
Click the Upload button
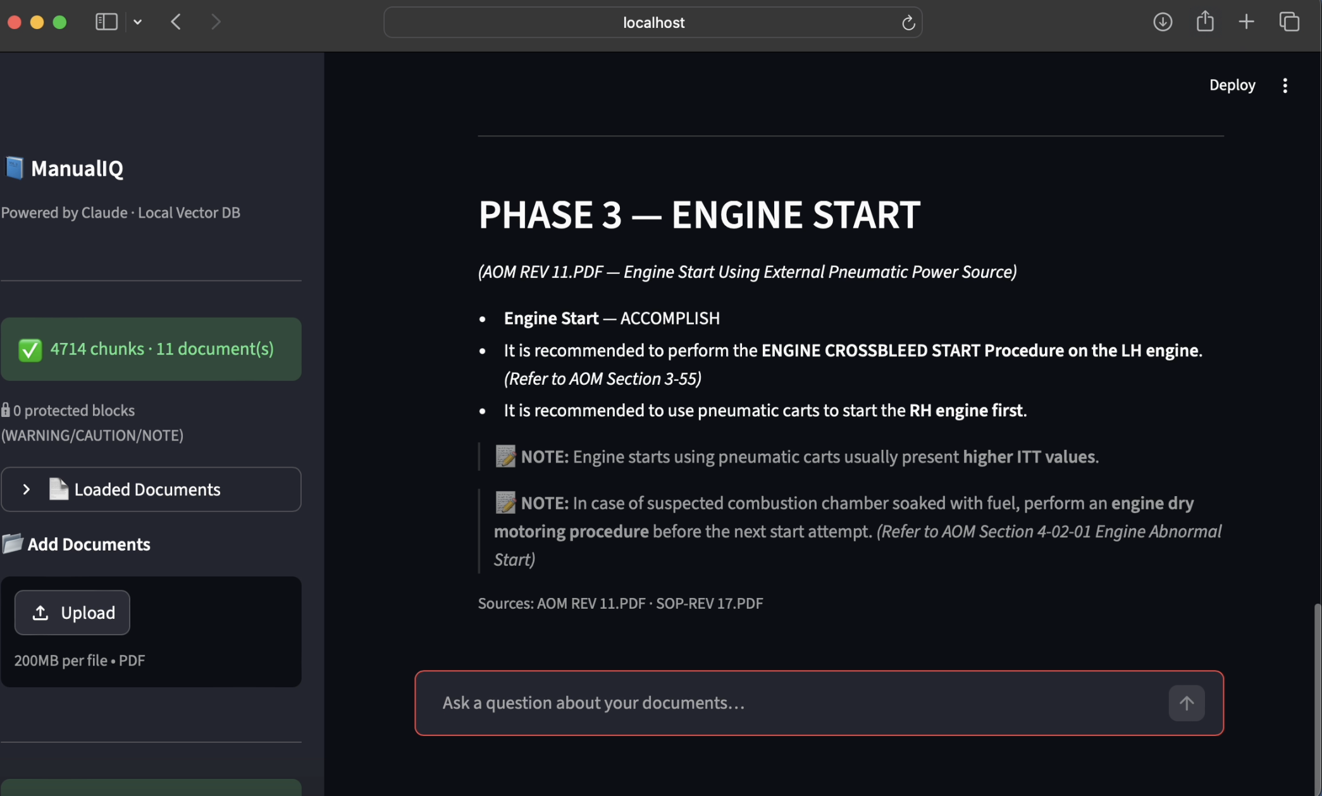click(x=72, y=613)
